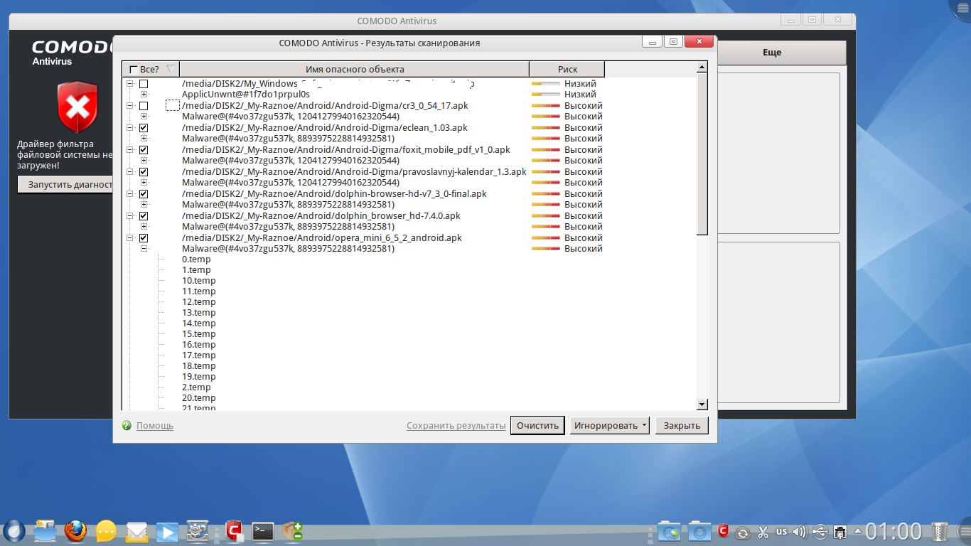The height and width of the screenshot is (546, 971).
Task: Open the downloads folder in the panel
Action: (699, 530)
